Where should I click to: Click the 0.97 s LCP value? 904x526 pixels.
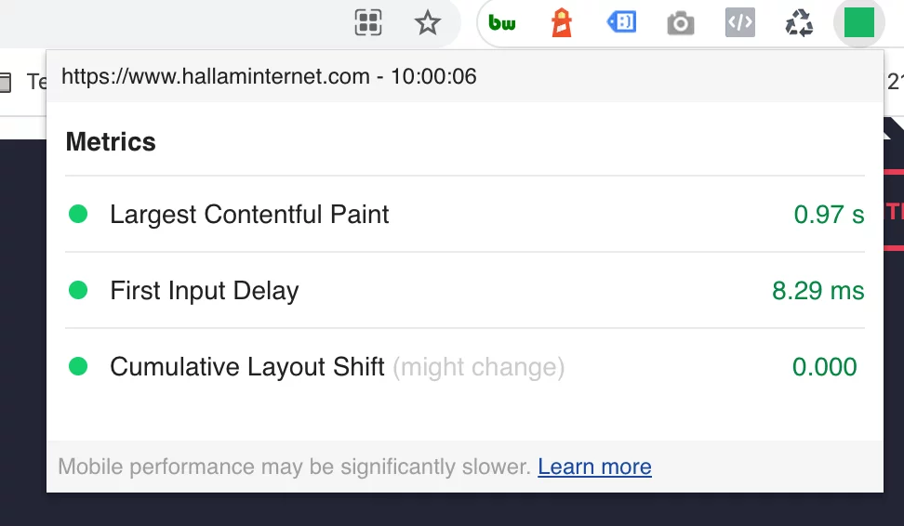point(829,215)
